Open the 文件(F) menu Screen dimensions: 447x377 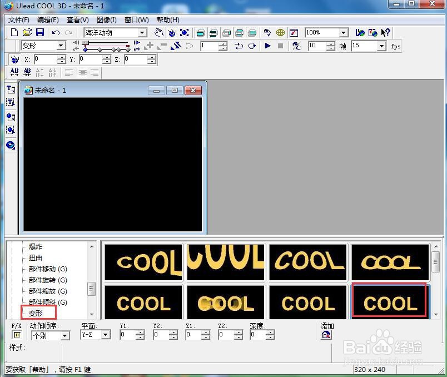pyautogui.click(x=18, y=20)
